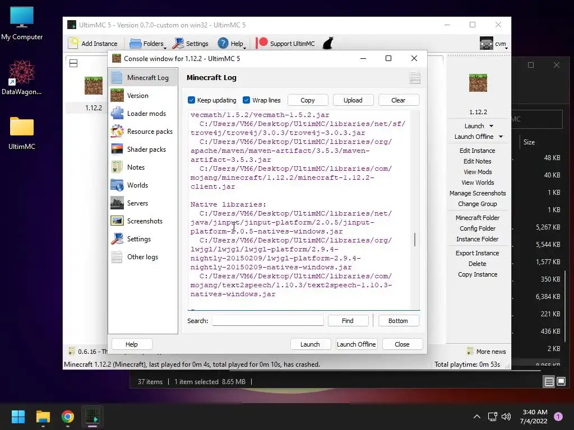Collapse the instance group toggle icon
This screenshot has width=574, height=430.
(73, 63)
